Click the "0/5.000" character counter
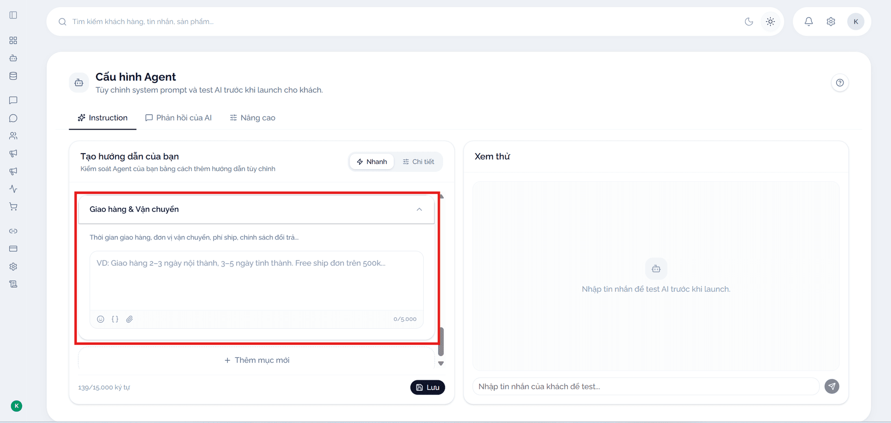This screenshot has height=423, width=891. 405,319
